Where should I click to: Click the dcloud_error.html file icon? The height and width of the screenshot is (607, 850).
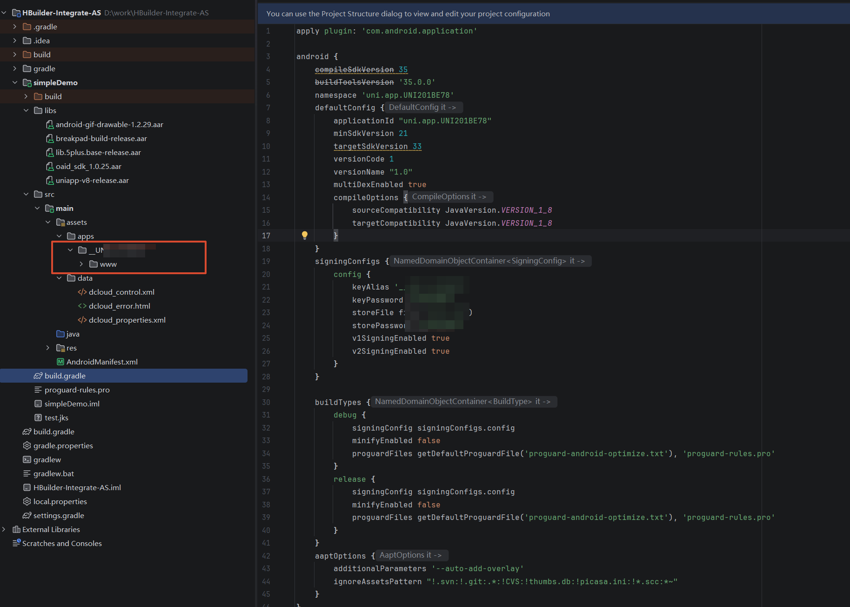pyautogui.click(x=82, y=306)
